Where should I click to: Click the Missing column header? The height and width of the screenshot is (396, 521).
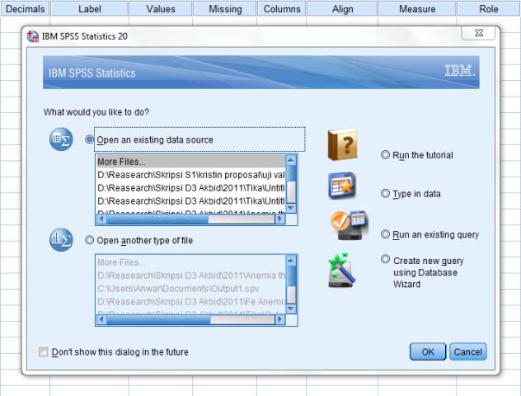point(225,8)
